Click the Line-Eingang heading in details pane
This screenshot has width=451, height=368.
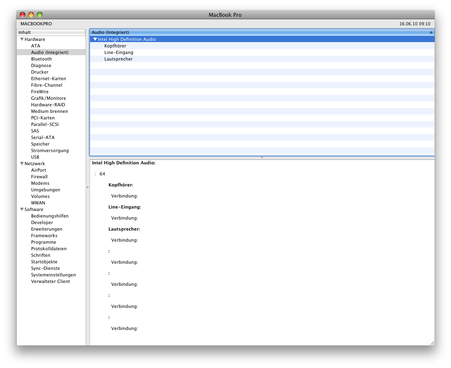tap(124, 207)
